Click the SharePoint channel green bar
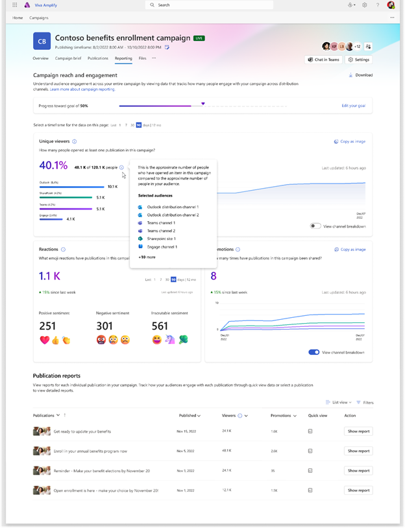 tap(66, 198)
